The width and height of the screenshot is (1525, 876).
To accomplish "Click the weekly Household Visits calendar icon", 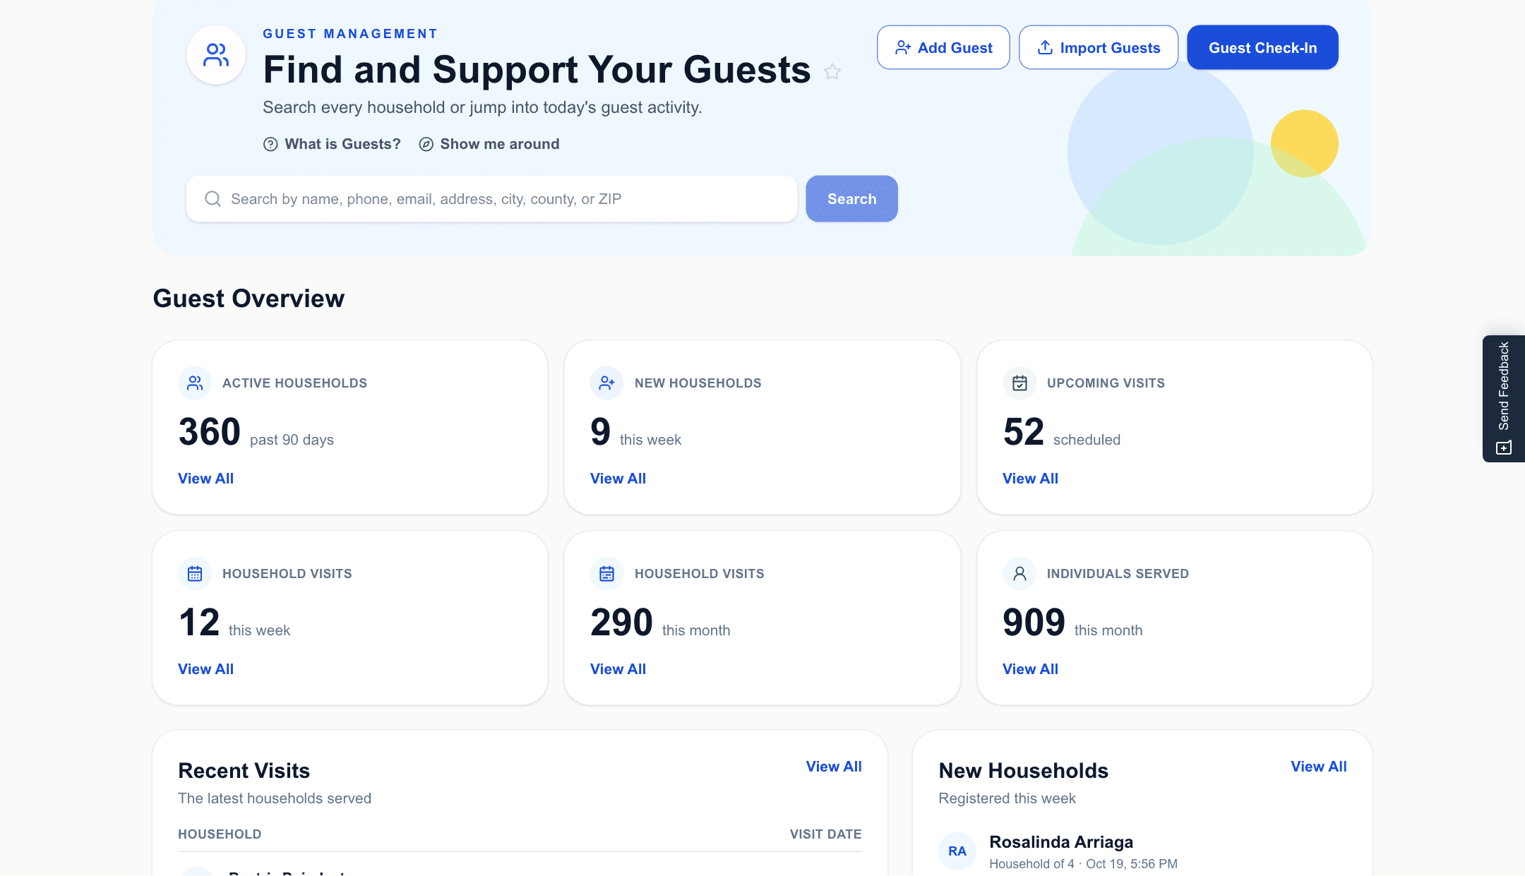I will click(x=195, y=574).
